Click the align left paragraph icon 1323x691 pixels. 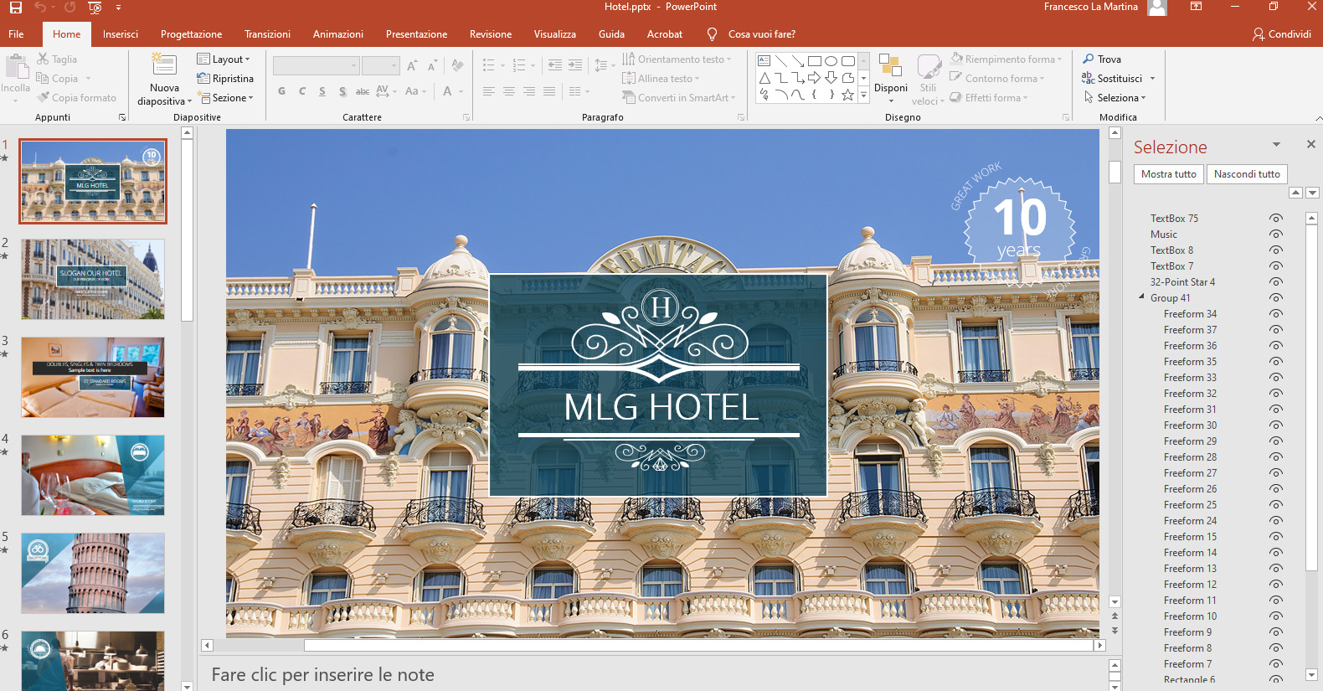(489, 91)
